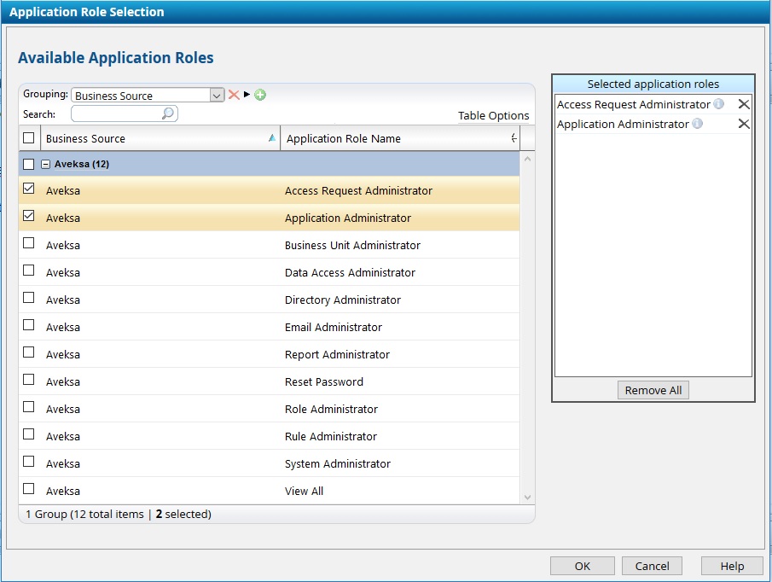Check the System Administrator role checkbox
This screenshot has width=772, height=582.
(29, 462)
